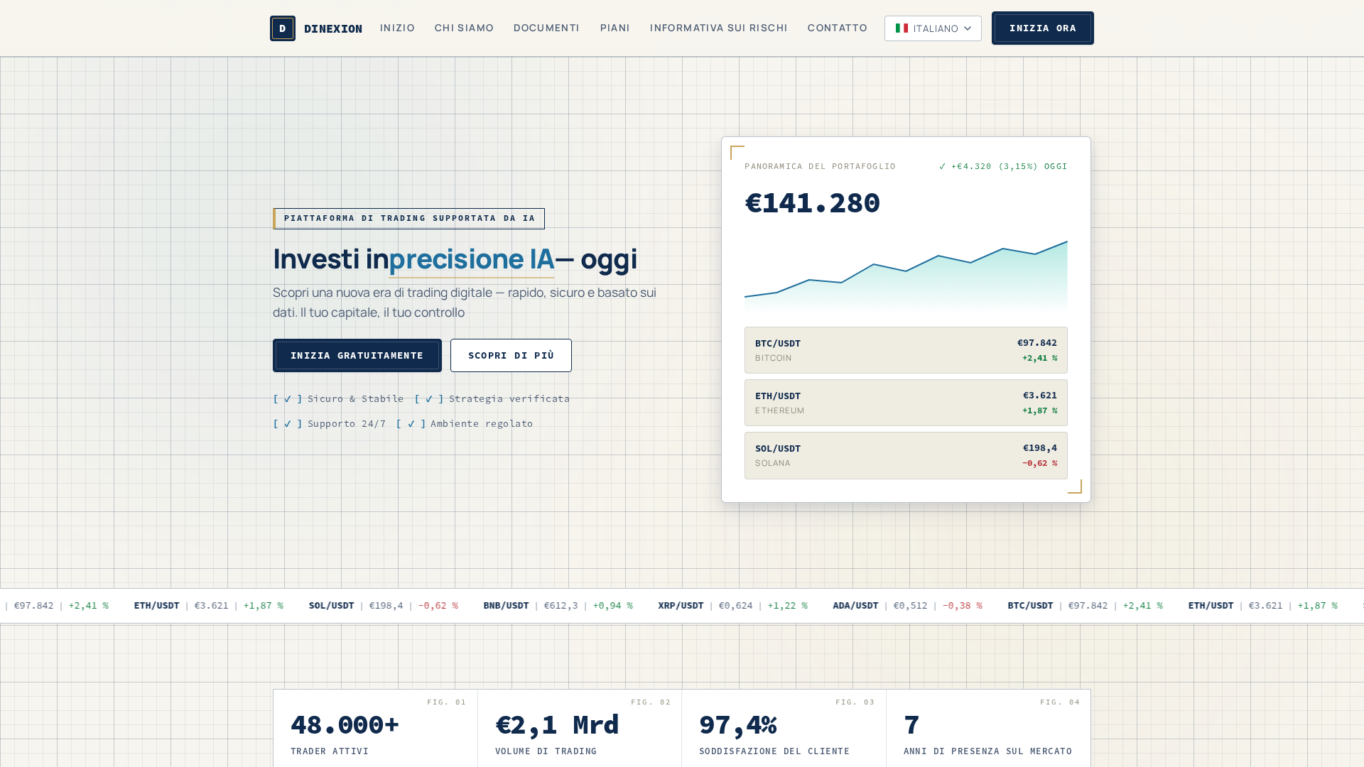1364x767 pixels.
Task: Click SOL/USDT in the ticker strip
Action: pyautogui.click(x=331, y=606)
